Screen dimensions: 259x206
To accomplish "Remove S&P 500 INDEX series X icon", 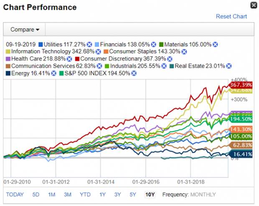I will (x=134, y=73).
